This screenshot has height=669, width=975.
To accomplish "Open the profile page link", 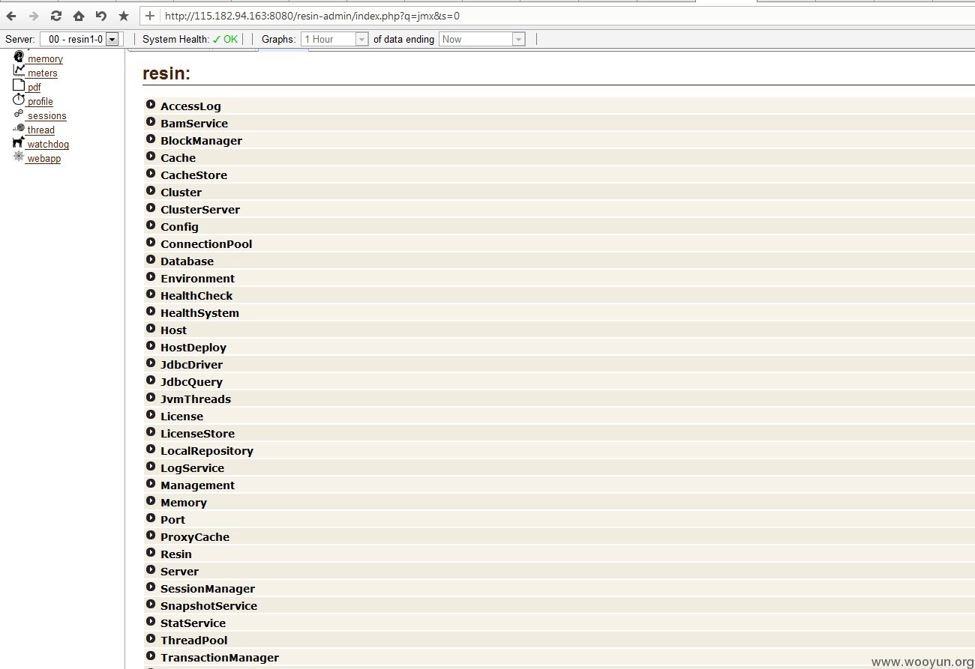I will 40,102.
